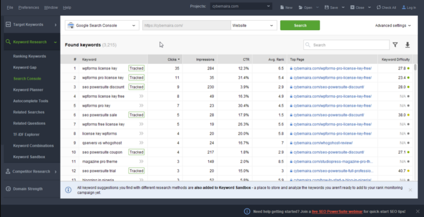Click the filter funnel icon
The width and height of the screenshot is (424, 217).
pos(395,45)
